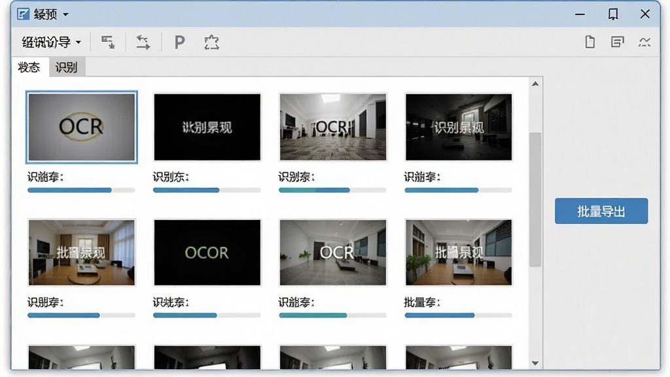This screenshot has height=377, width=670.
Task: Click the stacked-lines-with-arrow toolbar icon
Action: [108, 42]
